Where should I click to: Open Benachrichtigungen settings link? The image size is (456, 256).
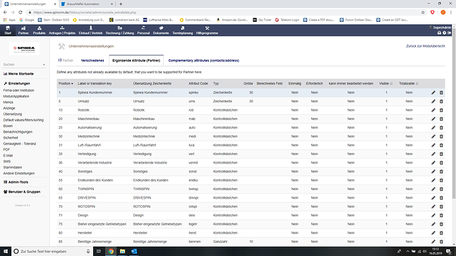[18, 132]
